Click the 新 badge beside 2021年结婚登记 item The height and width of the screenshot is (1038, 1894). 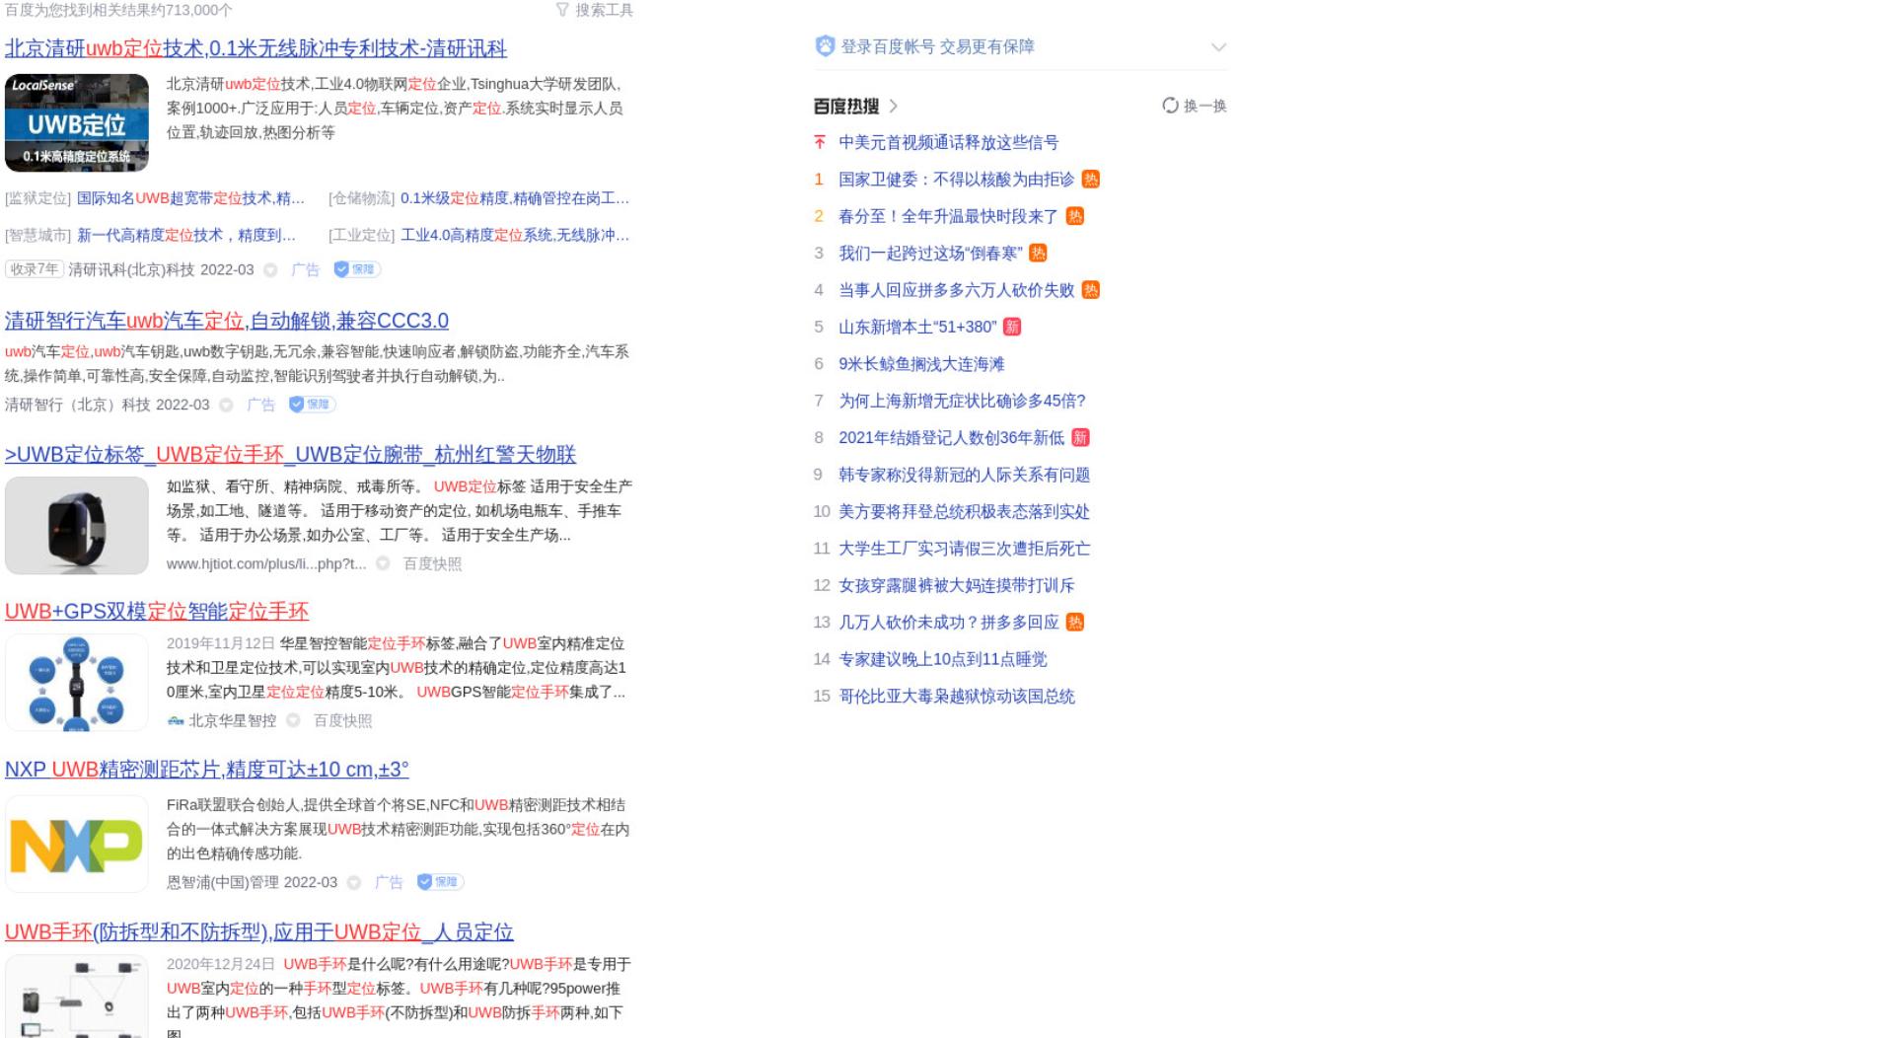(1080, 438)
